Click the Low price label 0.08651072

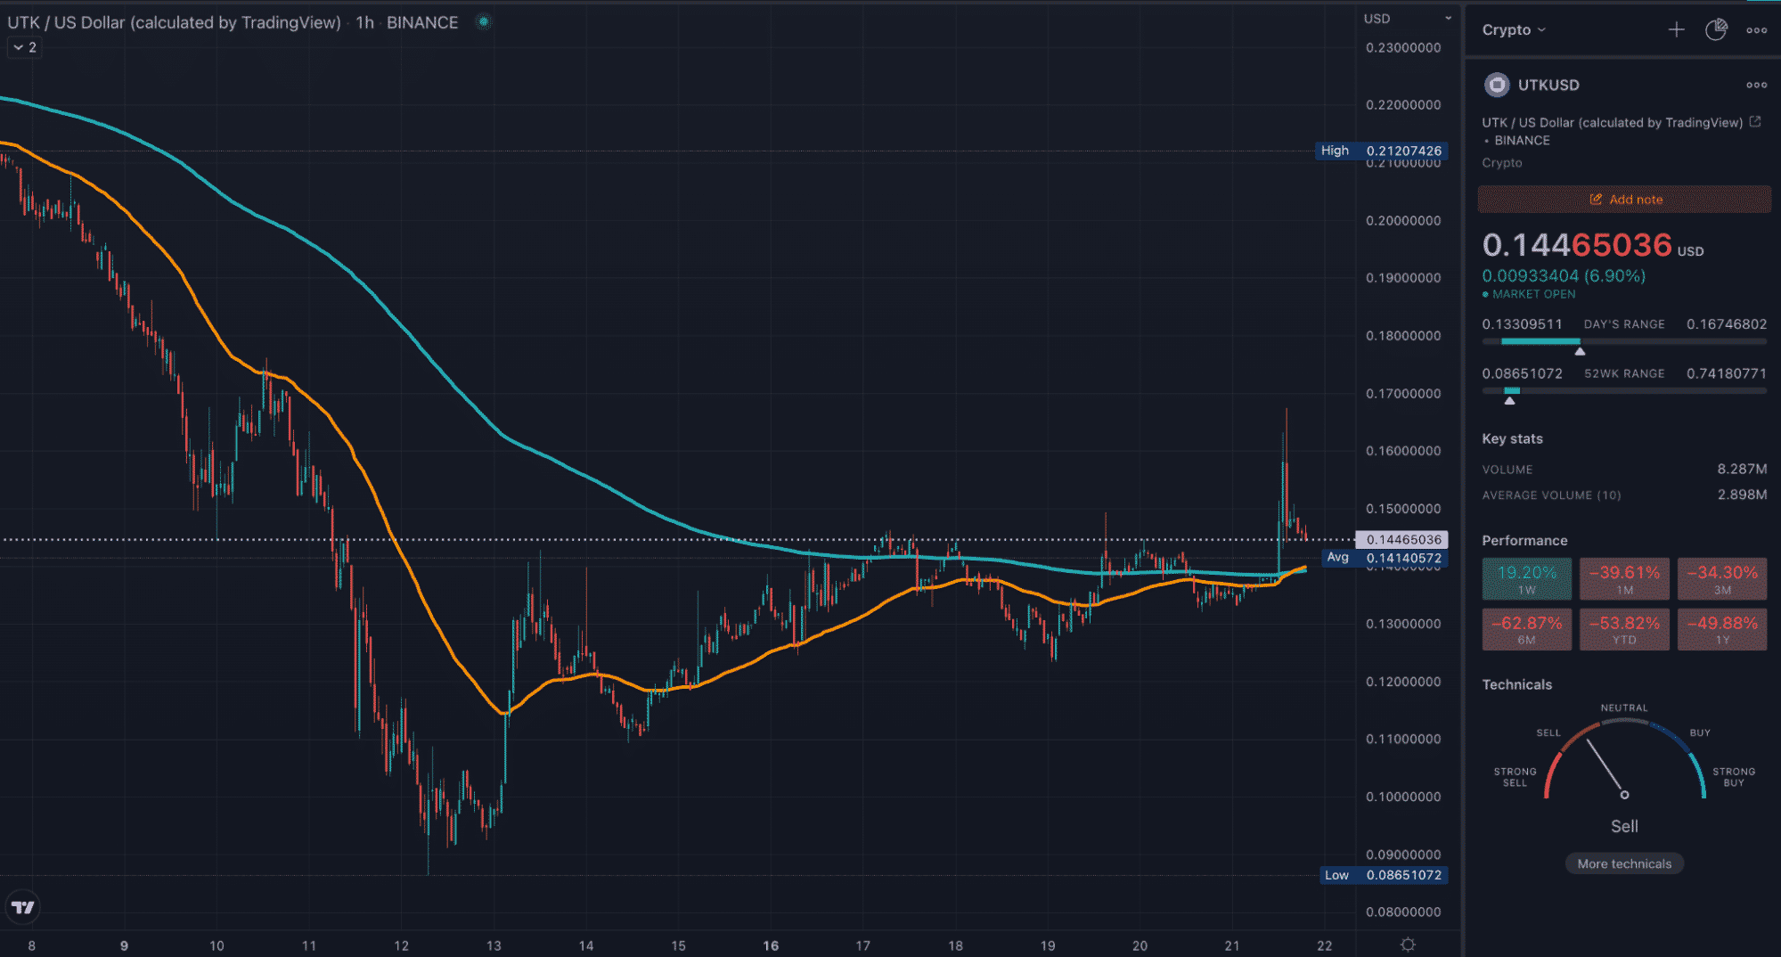[1383, 875]
